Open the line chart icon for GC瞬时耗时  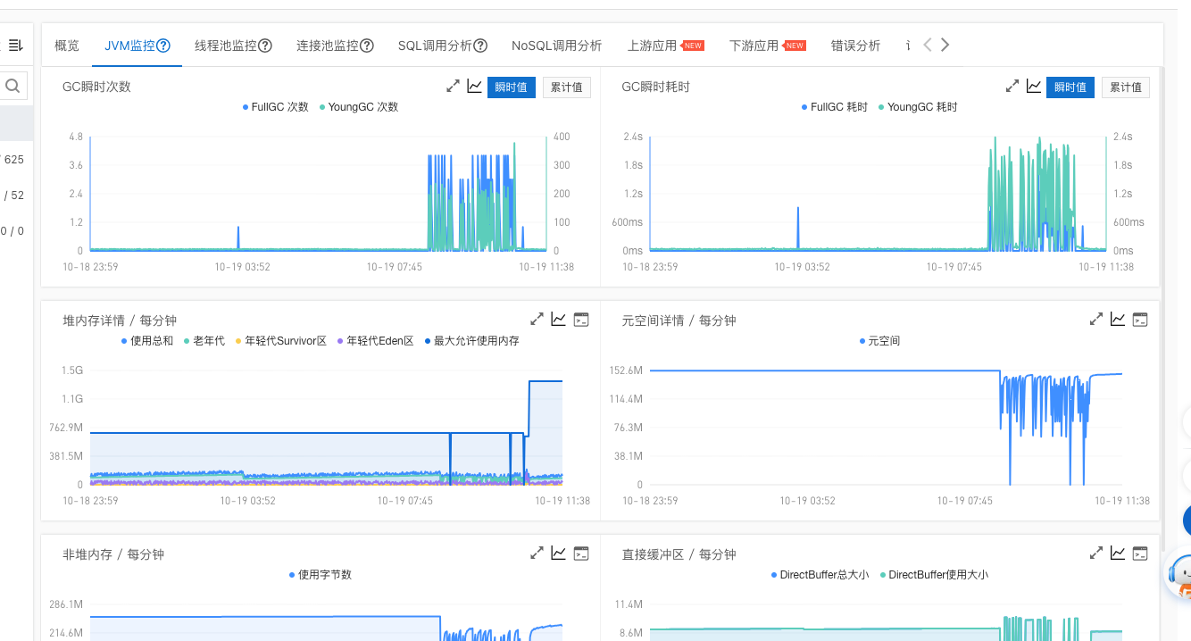(1034, 87)
